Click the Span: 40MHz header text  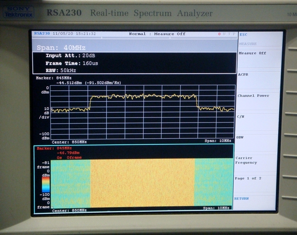pyautogui.click(x=61, y=48)
